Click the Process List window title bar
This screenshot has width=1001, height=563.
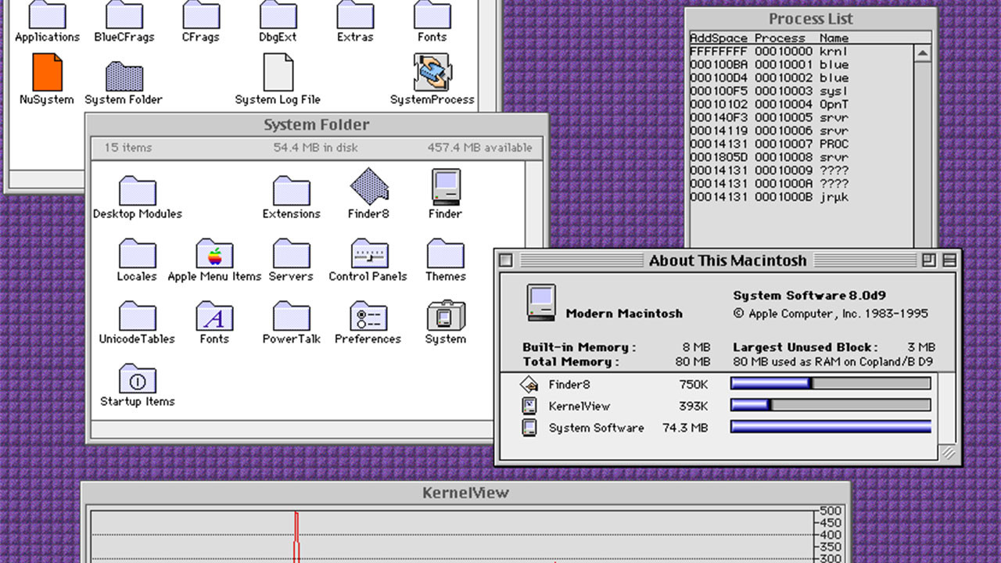click(x=810, y=19)
